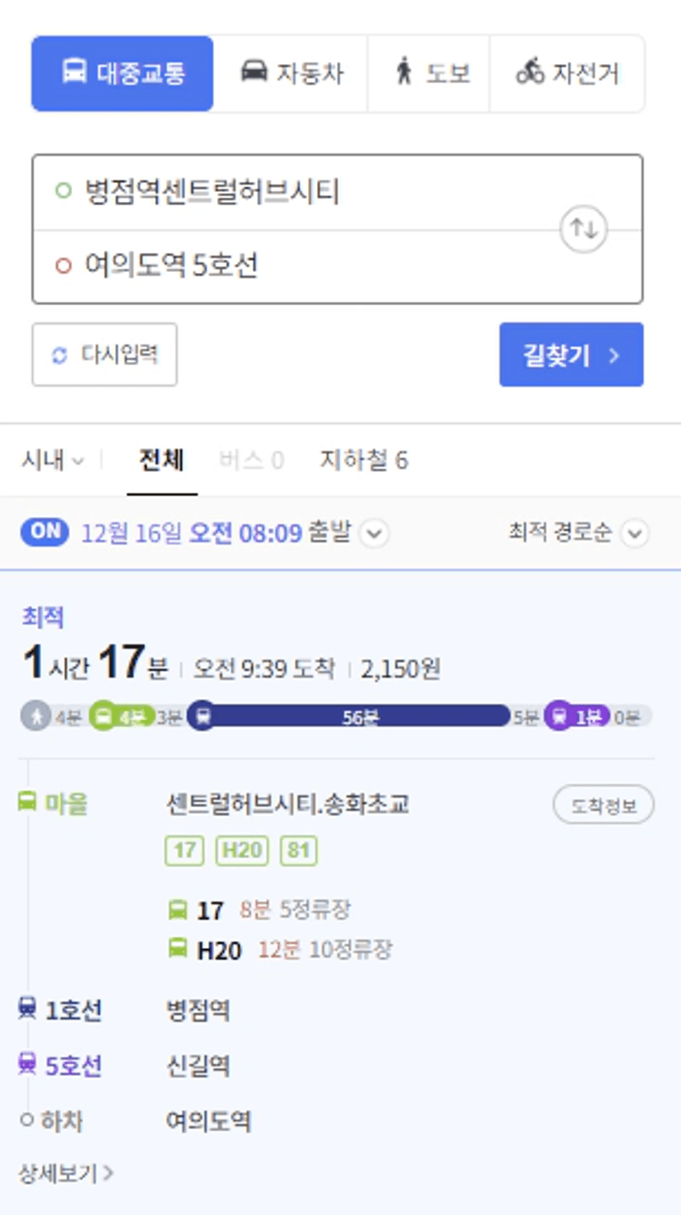Open the 최적 경로순 sort dropdown
Viewport: 681px width, 1215px height.
(x=578, y=533)
